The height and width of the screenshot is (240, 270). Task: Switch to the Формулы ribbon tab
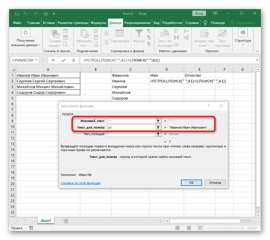[99, 23]
